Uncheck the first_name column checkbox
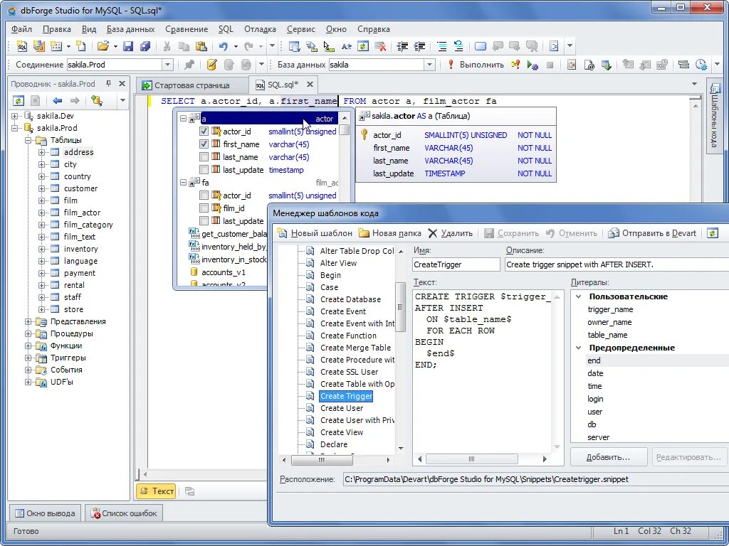 [x=204, y=144]
